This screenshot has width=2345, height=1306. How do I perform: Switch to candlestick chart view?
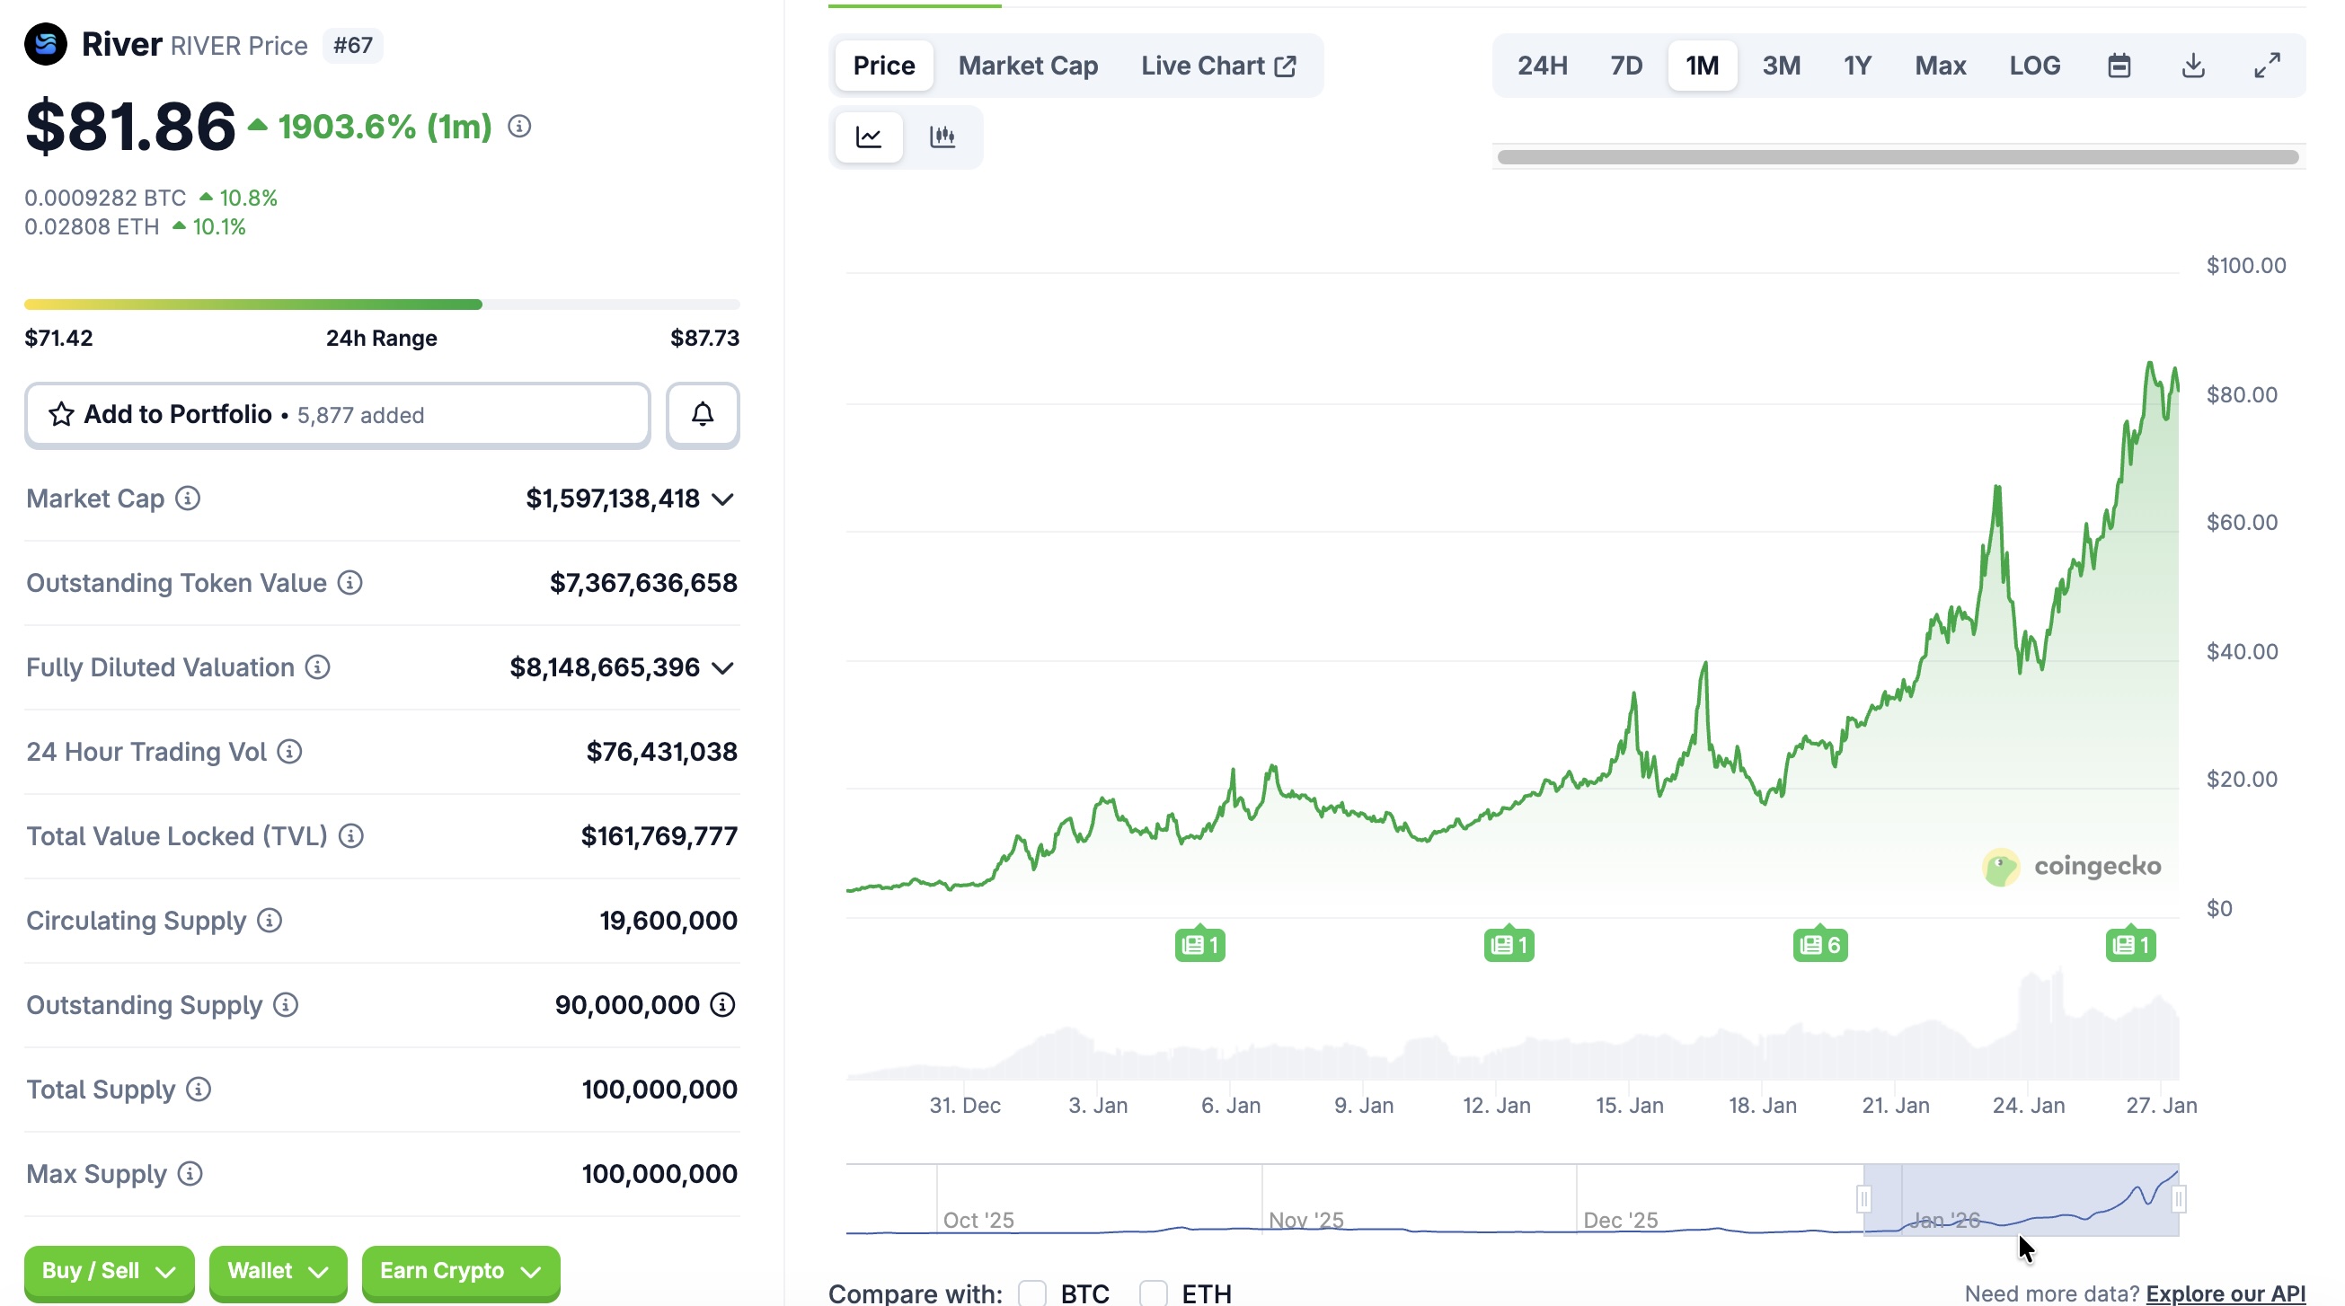pos(942,137)
